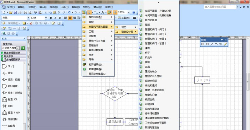Select Freeform tool in Drawing toolbar
The width and height of the screenshot is (250, 130).
(x=220, y=44)
